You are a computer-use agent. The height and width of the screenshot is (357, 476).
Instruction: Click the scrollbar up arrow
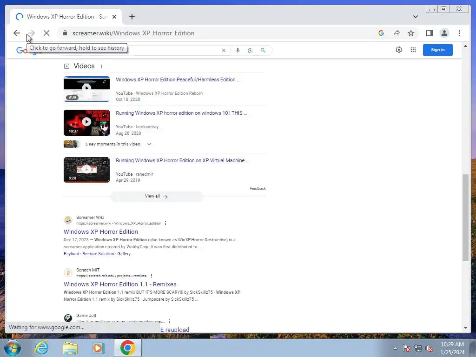465,46
